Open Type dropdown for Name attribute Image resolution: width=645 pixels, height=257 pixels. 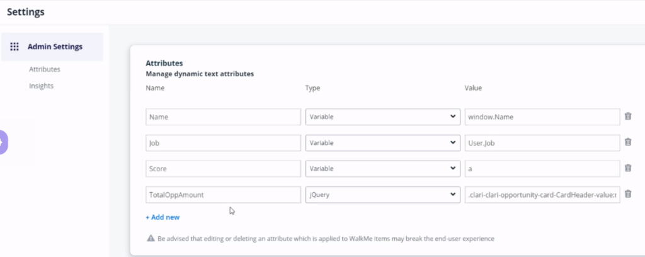382,117
